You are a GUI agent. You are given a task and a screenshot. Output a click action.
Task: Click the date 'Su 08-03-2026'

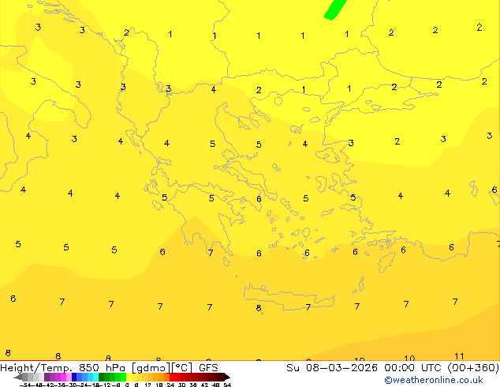tap(332, 368)
